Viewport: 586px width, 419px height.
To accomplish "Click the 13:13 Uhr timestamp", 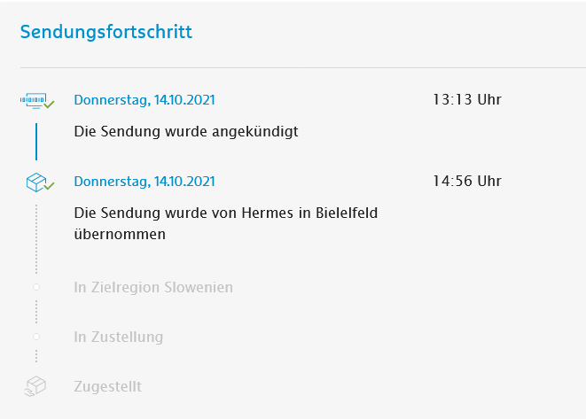I will coord(466,99).
